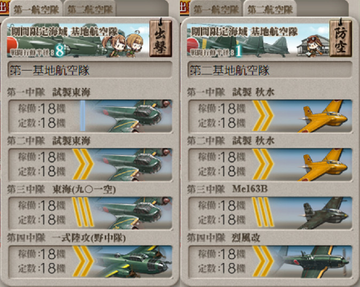Open 第二航空隊 tab in left panel
Viewport: 360px width, 287px height.
(x=90, y=9)
